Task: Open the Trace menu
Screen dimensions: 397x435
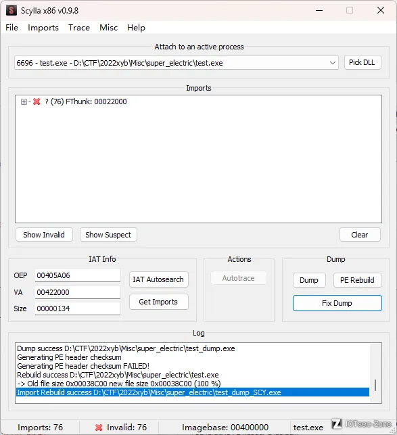Action: click(x=79, y=28)
